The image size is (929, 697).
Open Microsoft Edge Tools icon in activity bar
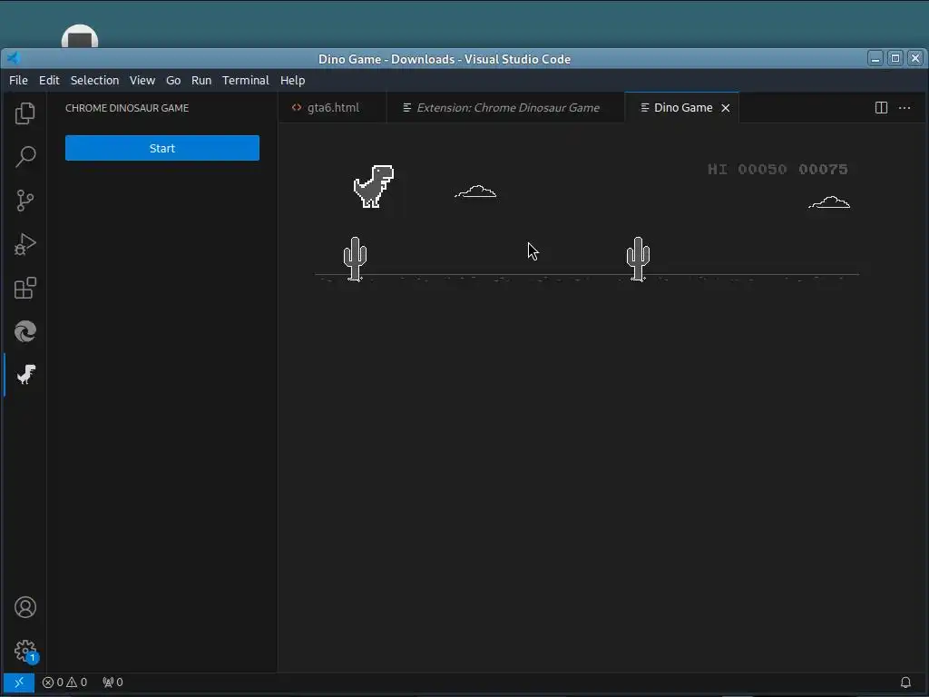pos(24,331)
